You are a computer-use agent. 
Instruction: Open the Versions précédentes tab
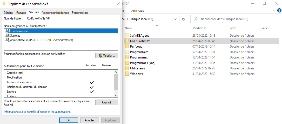[x=56, y=12]
